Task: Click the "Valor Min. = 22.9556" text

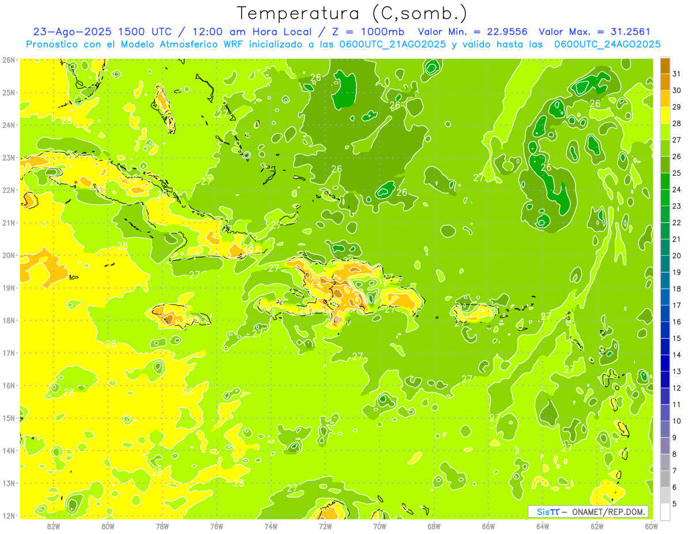Action: tap(473, 32)
